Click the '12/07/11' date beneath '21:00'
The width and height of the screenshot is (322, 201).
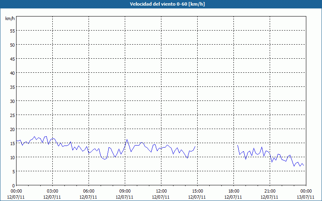click(269, 197)
